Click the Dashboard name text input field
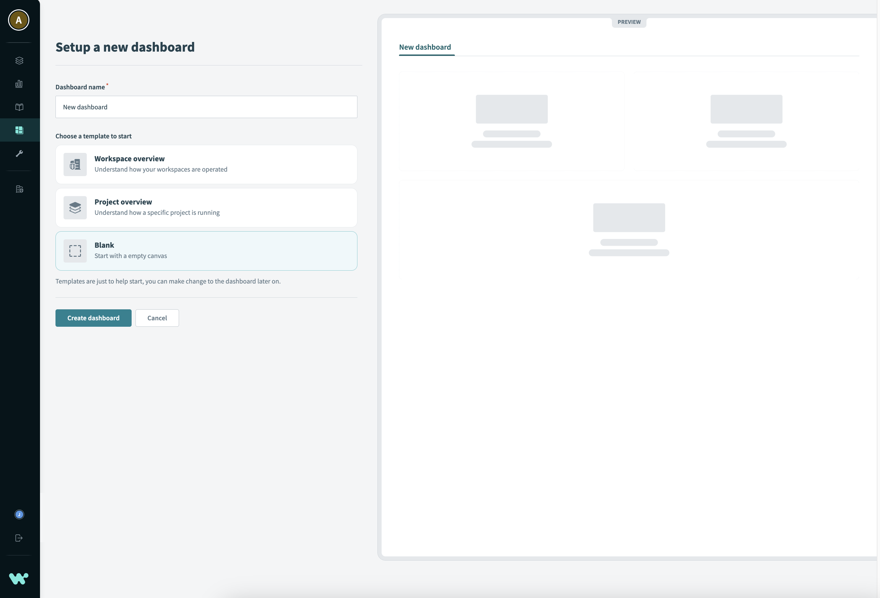This screenshot has width=880, height=598. (206, 107)
